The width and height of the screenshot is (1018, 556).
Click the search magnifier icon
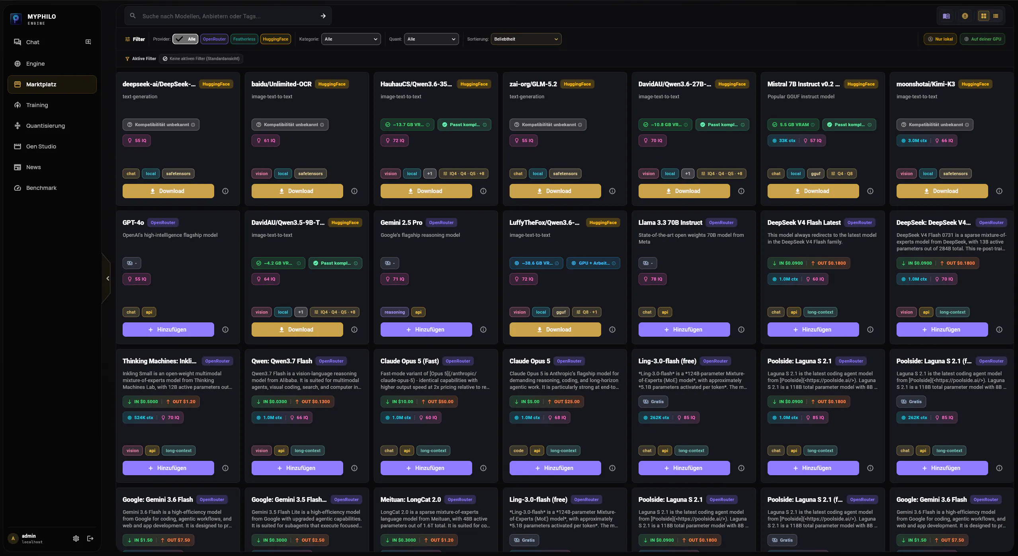(133, 16)
